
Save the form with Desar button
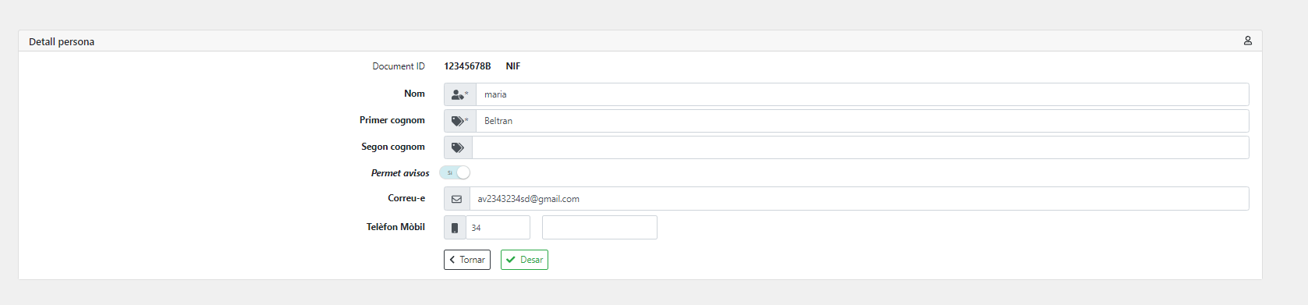pyautogui.click(x=524, y=260)
